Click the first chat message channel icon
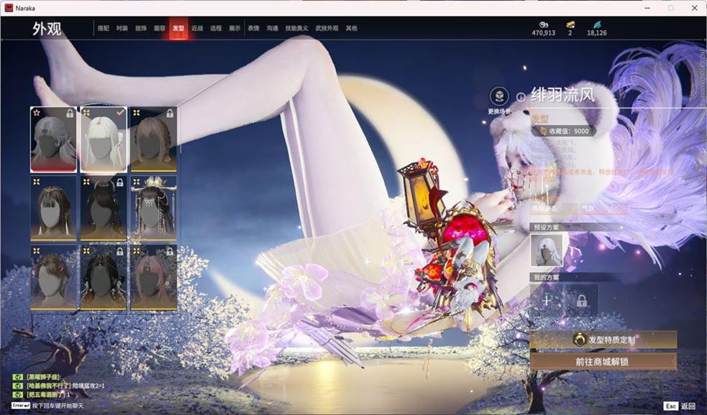The image size is (707, 415). (x=17, y=377)
